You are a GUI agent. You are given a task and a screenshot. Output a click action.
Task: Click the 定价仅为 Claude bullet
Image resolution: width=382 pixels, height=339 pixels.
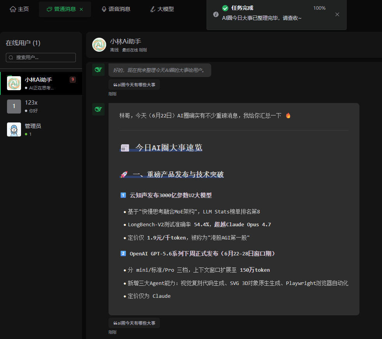[x=149, y=296]
